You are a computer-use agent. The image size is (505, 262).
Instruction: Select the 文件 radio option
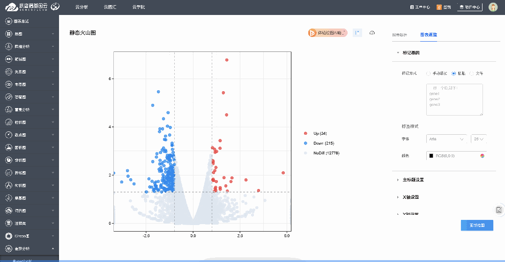pos(471,73)
